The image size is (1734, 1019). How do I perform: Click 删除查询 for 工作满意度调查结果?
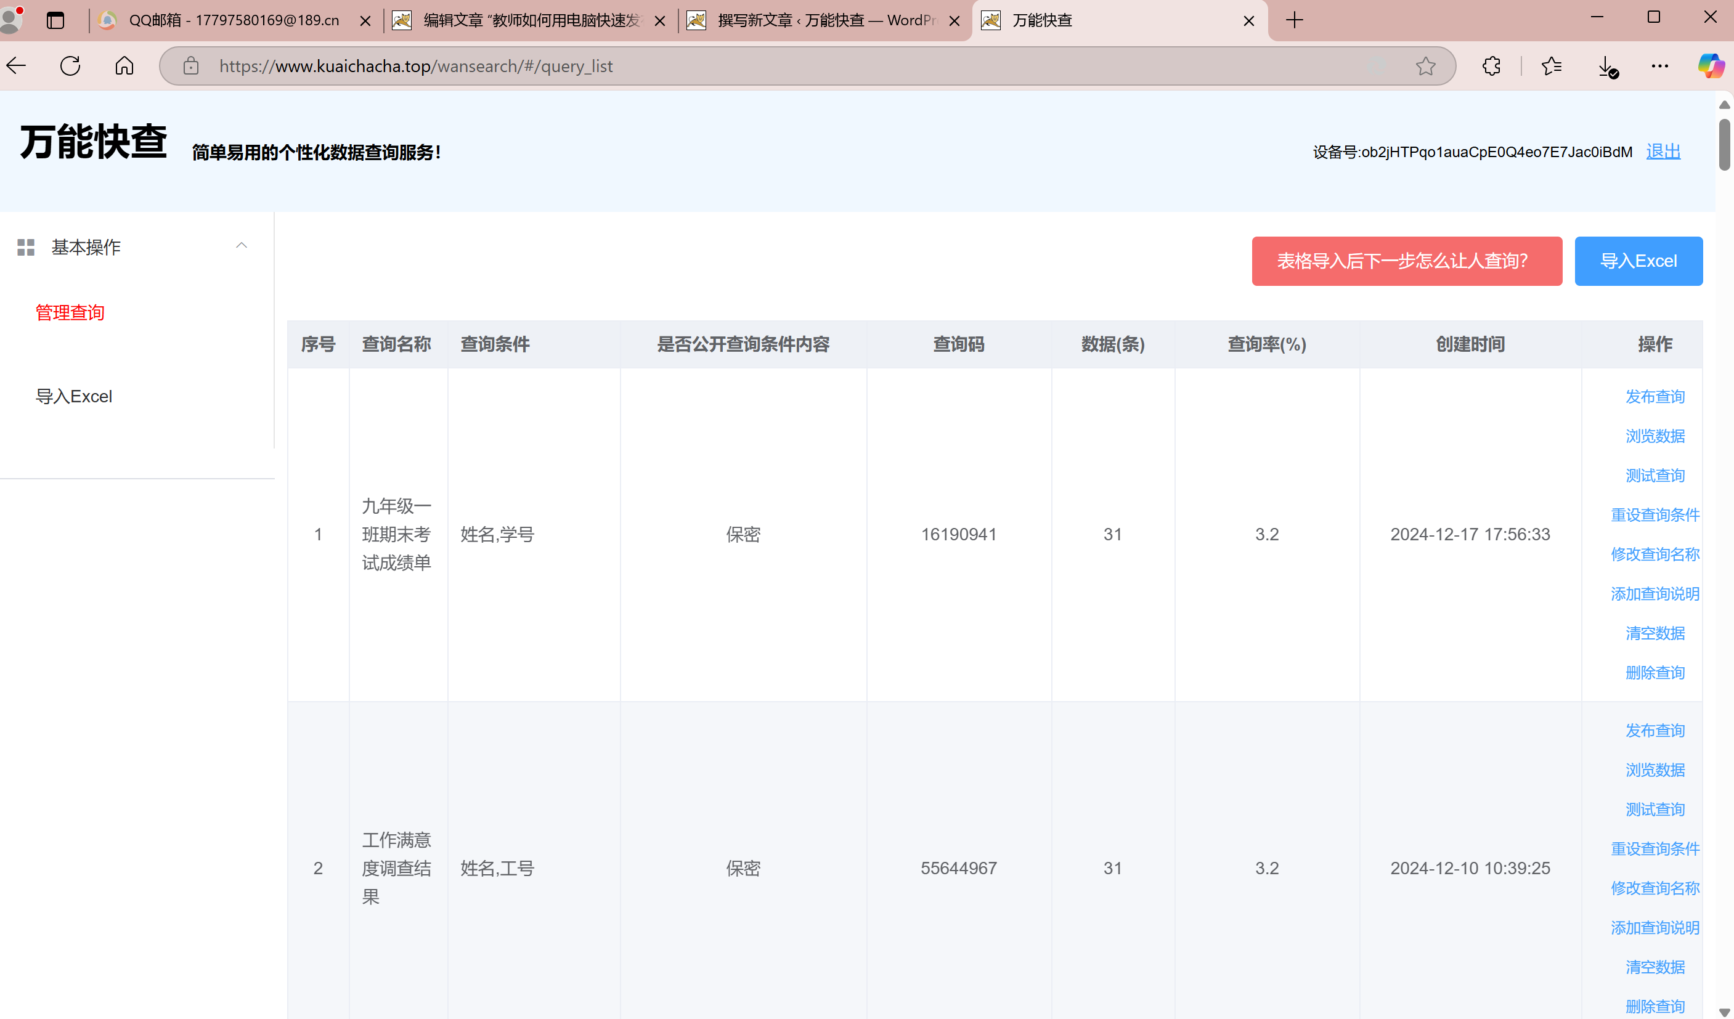pyautogui.click(x=1655, y=1007)
